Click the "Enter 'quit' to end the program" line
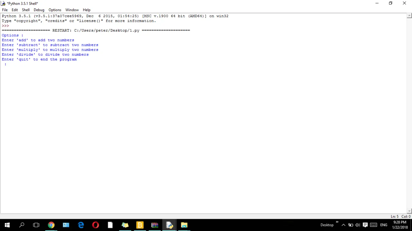The height and width of the screenshot is (231, 412). point(39,59)
